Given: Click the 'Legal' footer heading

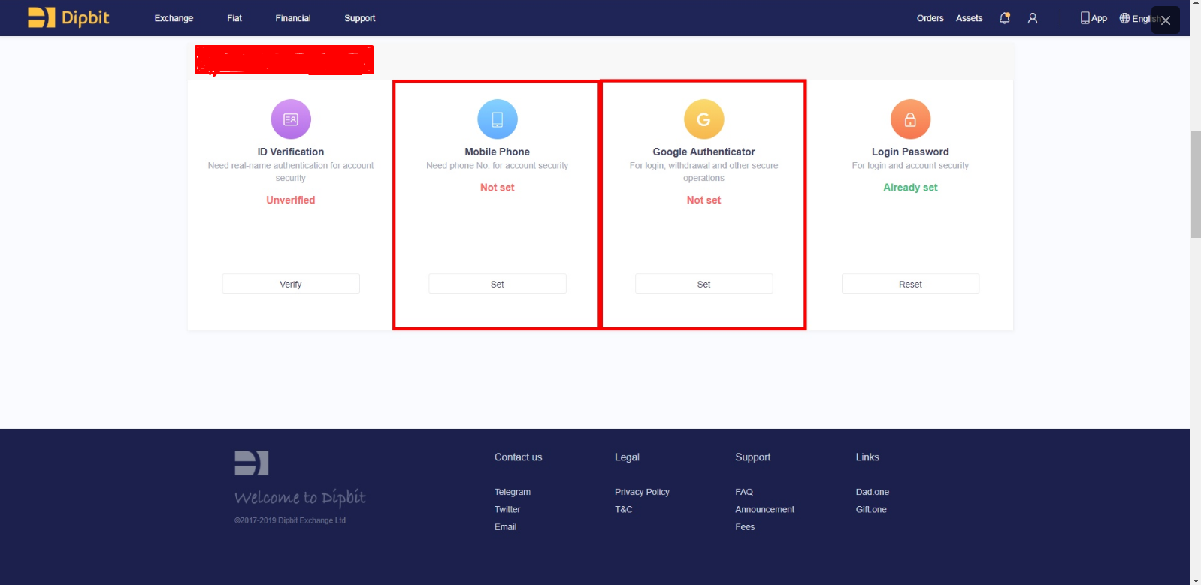Looking at the screenshot, I should pos(628,457).
